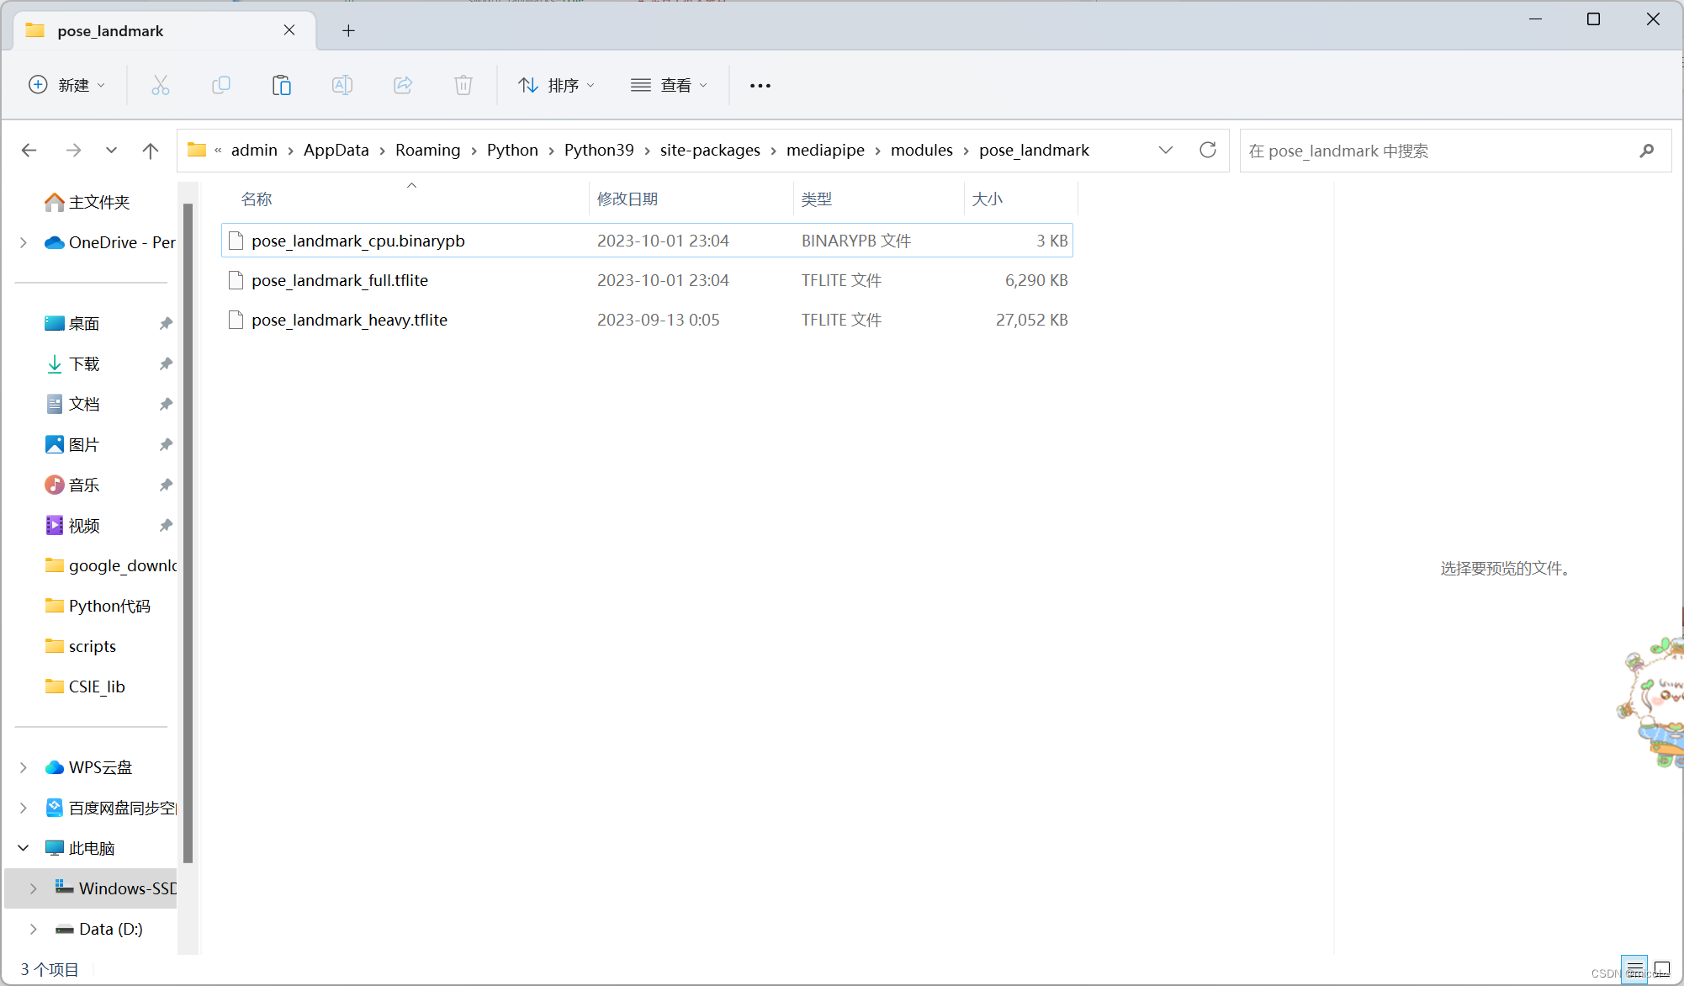Open a new tab with plus button
Screen dimensions: 1684x986
348,31
